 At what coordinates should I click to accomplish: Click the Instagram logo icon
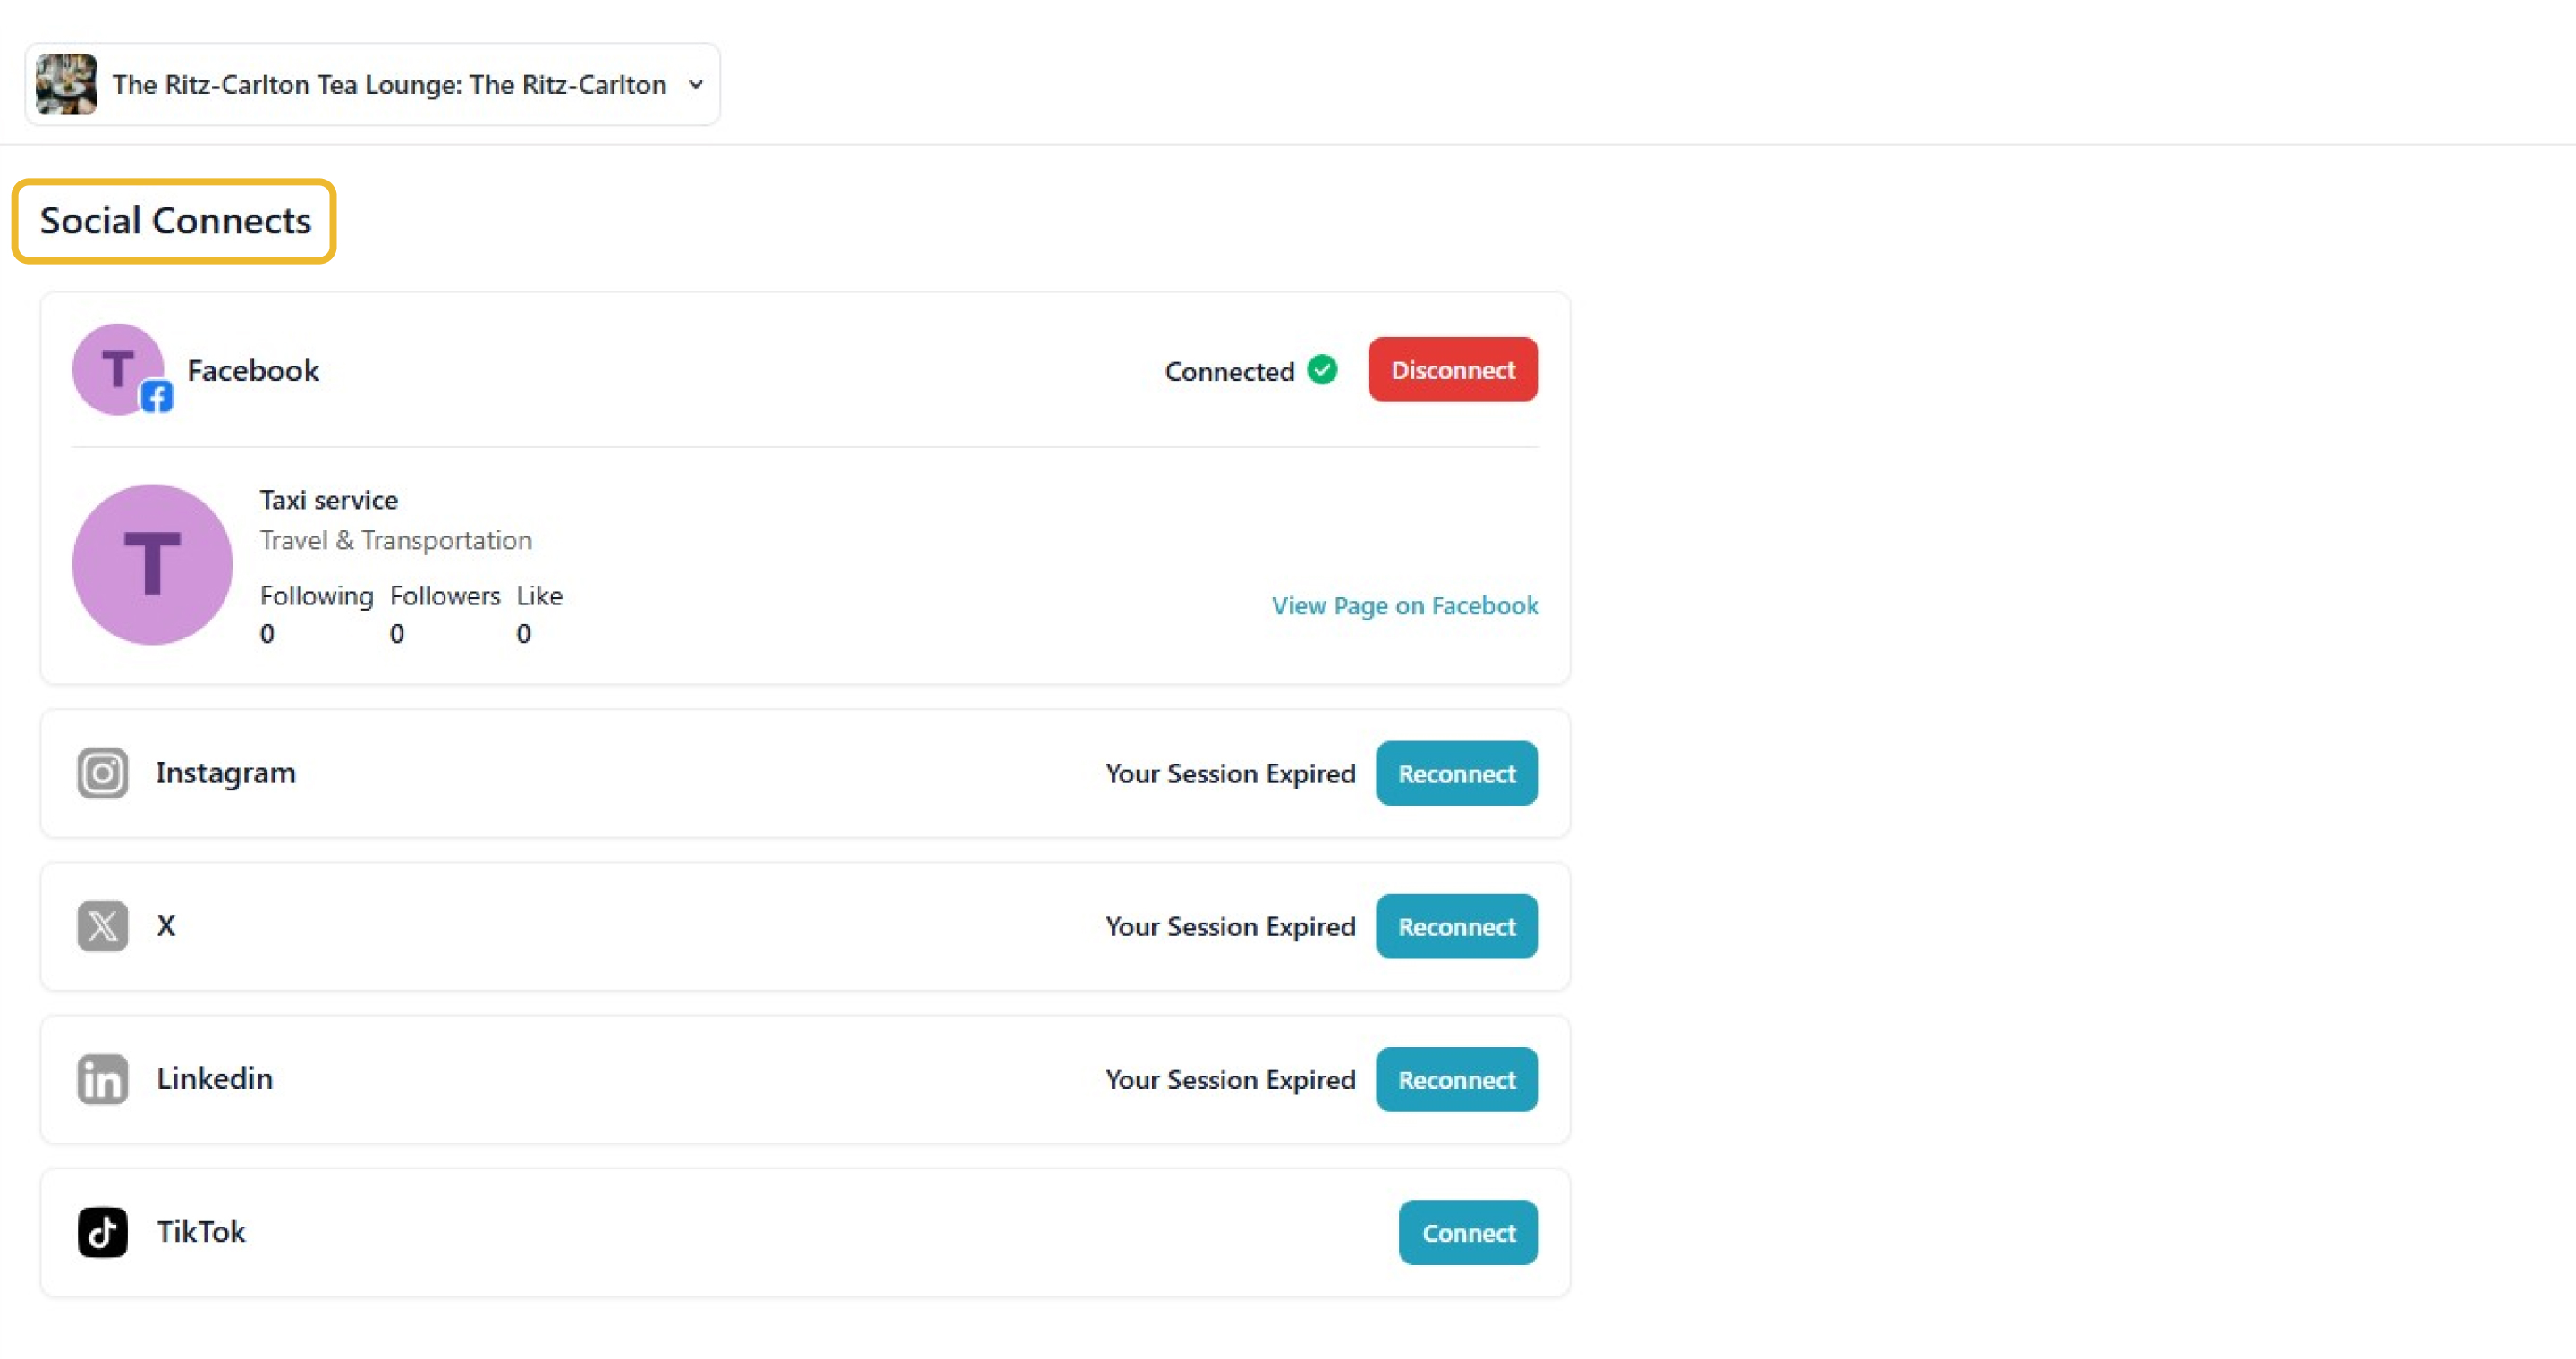click(102, 773)
